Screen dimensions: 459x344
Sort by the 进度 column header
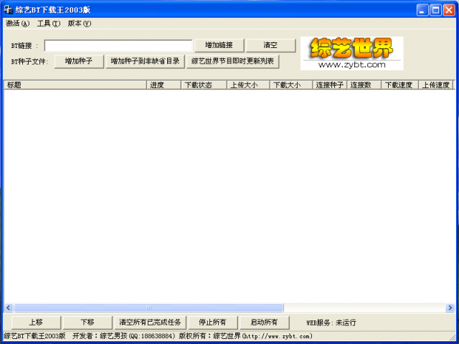pyautogui.click(x=164, y=85)
